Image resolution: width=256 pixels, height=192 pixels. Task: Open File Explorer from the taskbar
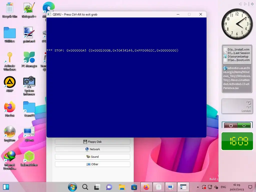click(x=122, y=187)
